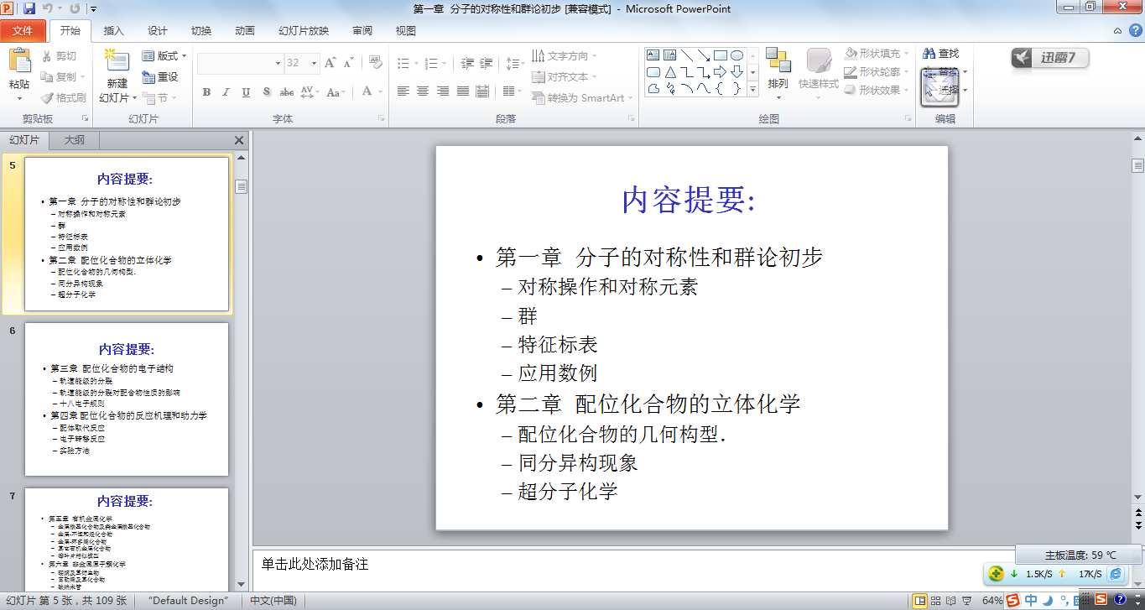Open Xunlei 7 (迅雷7) add-in button
The height and width of the screenshot is (610, 1145).
point(1049,58)
